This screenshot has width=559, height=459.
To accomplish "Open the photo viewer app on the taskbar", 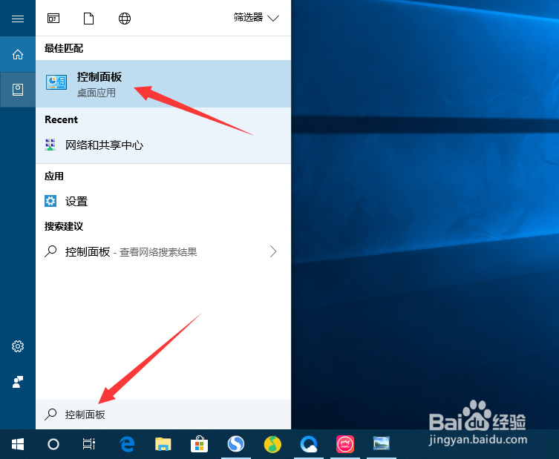I will tap(381, 444).
